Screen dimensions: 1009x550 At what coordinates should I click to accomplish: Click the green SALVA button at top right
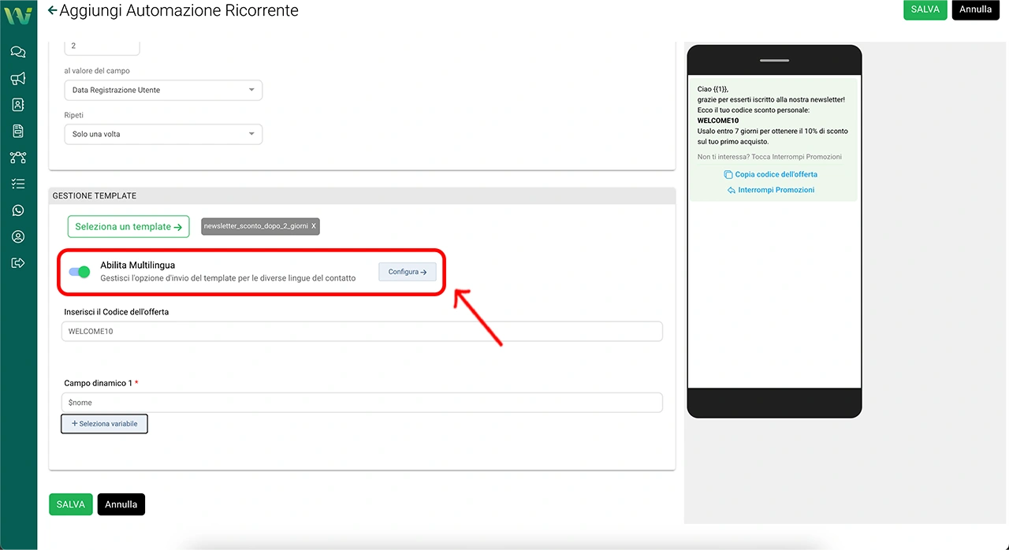coord(925,9)
